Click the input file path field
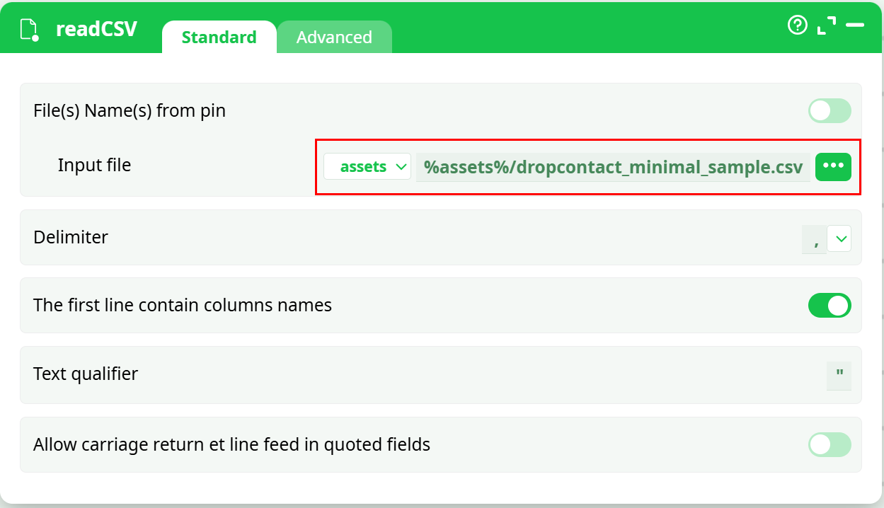 (x=613, y=168)
